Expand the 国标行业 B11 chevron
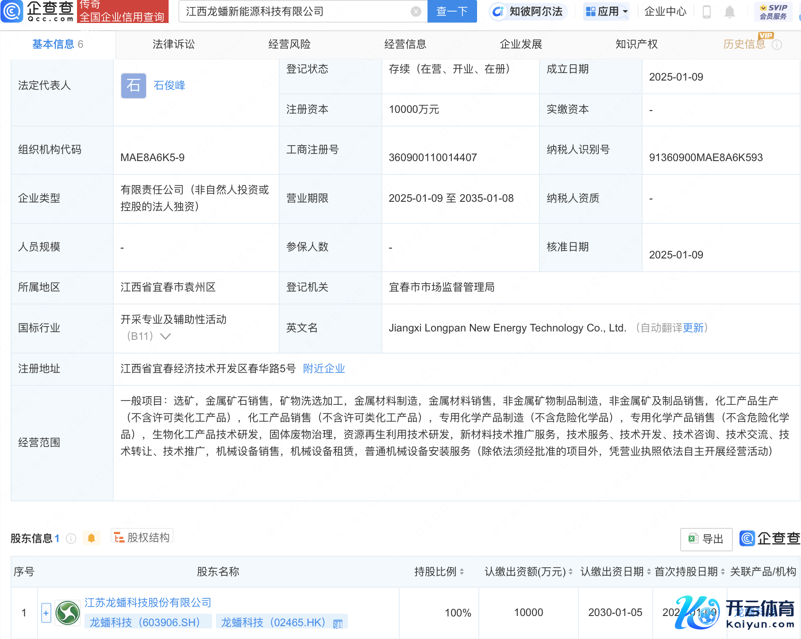 166,336
